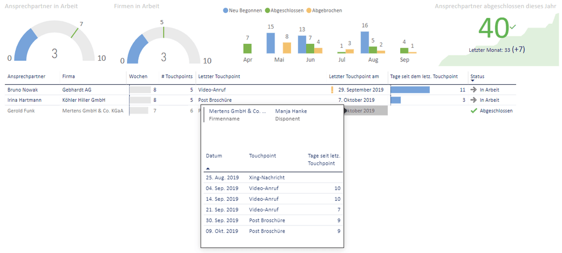
Task: Click the arrow icon in Irina Hartmann's status
Action: pos(474,100)
